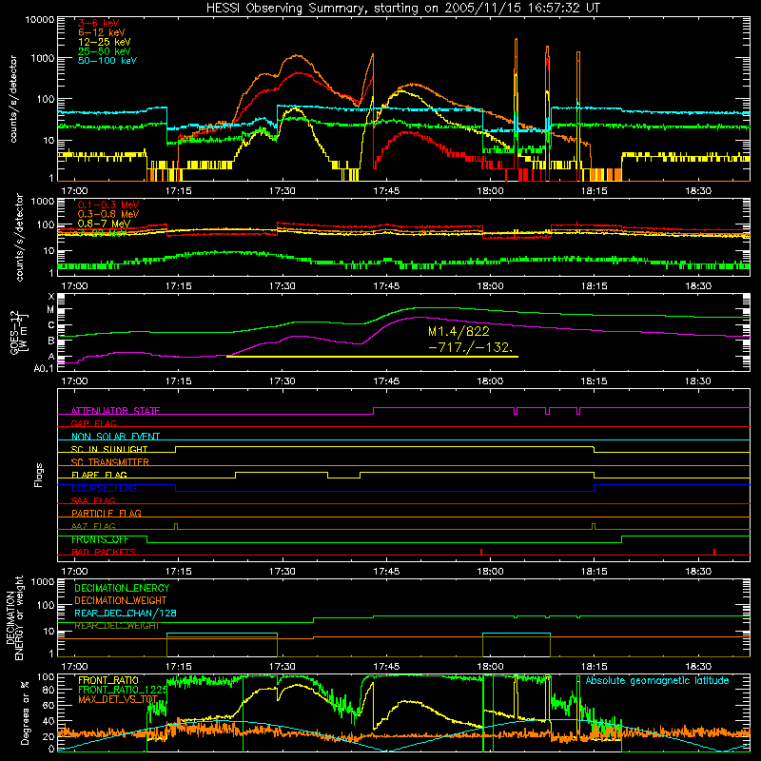Select the DECIMATION_ENERGY legend label
The height and width of the screenshot is (761, 761).
[x=122, y=588]
